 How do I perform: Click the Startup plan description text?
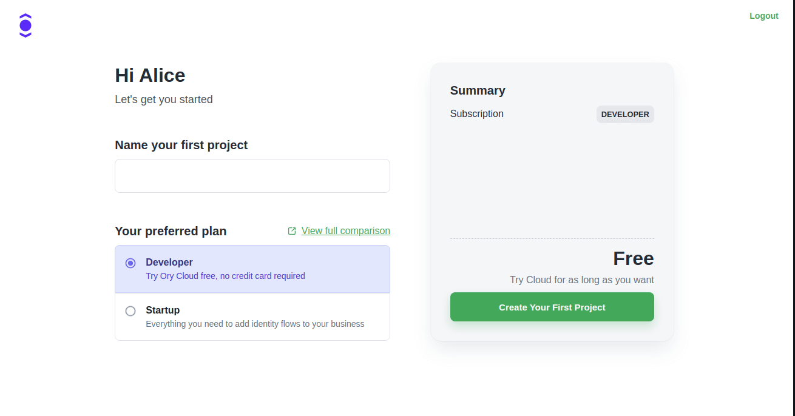[255, 324]
